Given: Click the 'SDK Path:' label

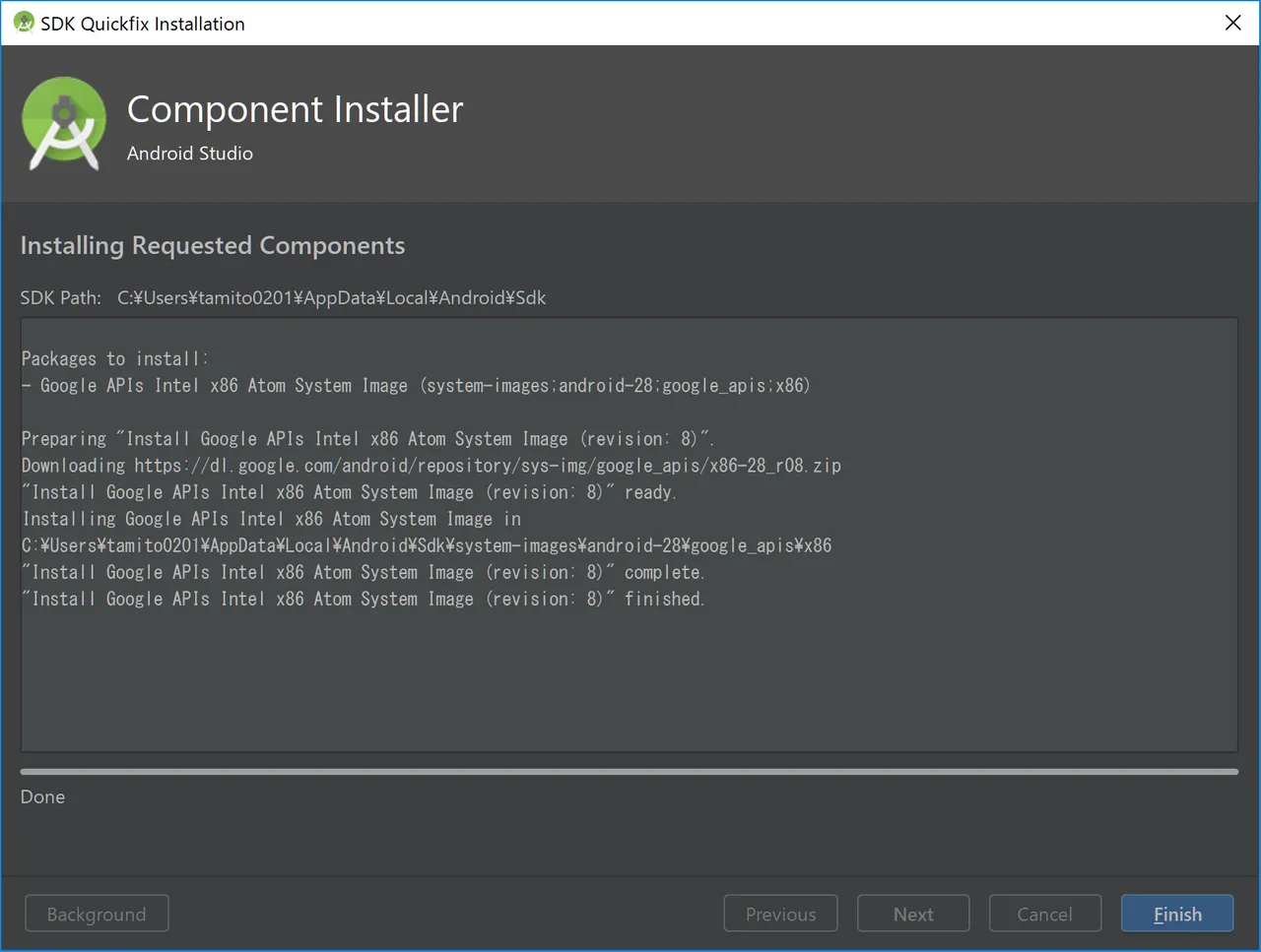Looking at the screenshot, I should point(61,297).
